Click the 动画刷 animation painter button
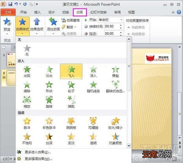 pyautogui.click(x=69, y=34)
